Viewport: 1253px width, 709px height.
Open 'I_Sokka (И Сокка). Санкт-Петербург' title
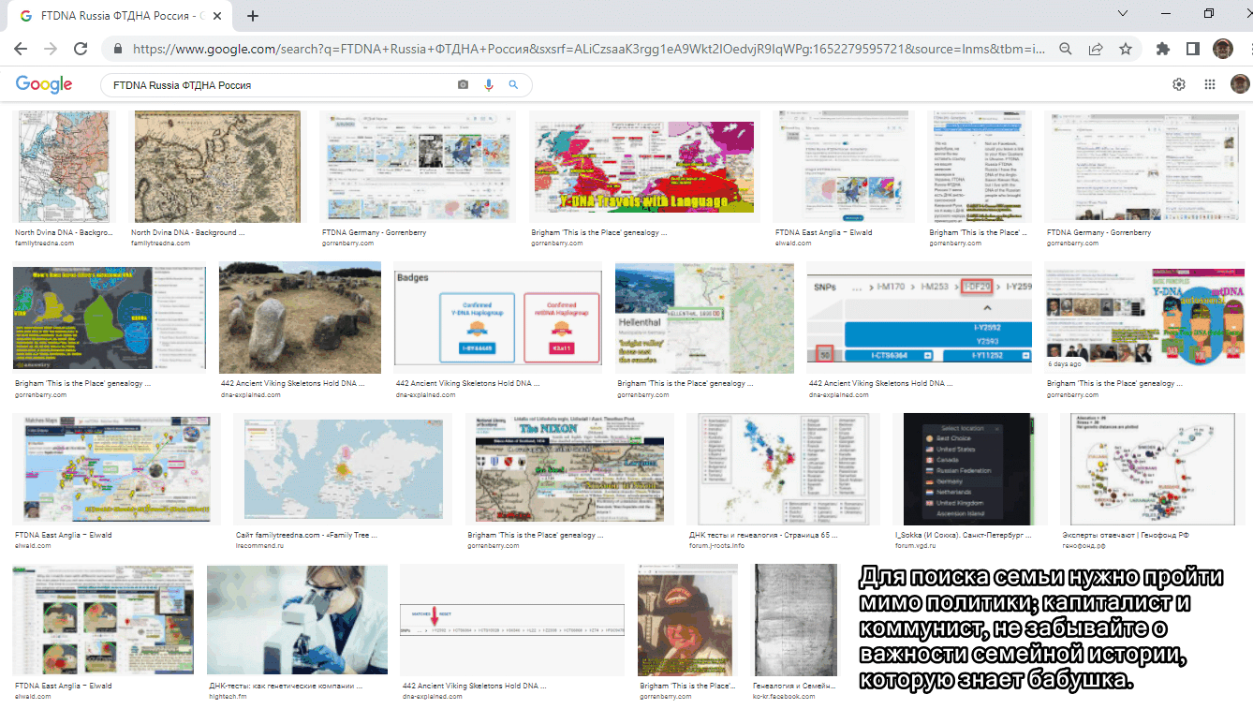(963, 535)
